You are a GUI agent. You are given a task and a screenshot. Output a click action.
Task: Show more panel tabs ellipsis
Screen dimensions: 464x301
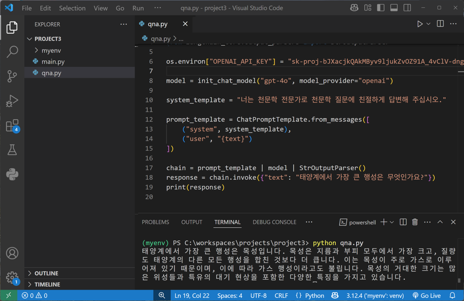pos(309,222)
